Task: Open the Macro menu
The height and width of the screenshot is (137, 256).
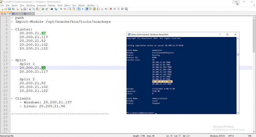Action: coord(67,5)
